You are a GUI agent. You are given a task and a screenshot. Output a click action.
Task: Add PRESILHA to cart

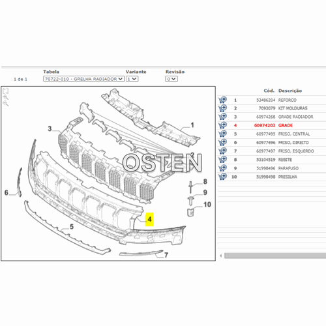point(222,177)
